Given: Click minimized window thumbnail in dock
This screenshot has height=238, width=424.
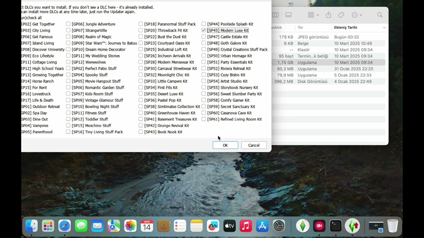Looking at the screenshot, I should pos(376,226).
